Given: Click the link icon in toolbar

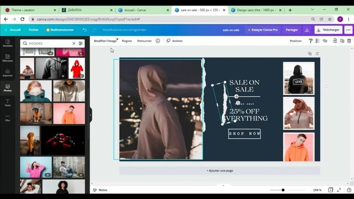Looking at the screenshot, I should point(325,41).
